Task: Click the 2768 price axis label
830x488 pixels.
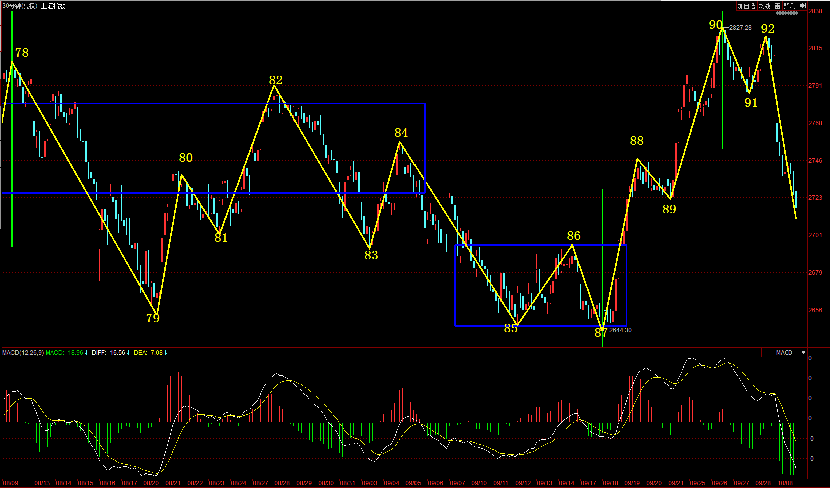Action: [x=815, y=123]
